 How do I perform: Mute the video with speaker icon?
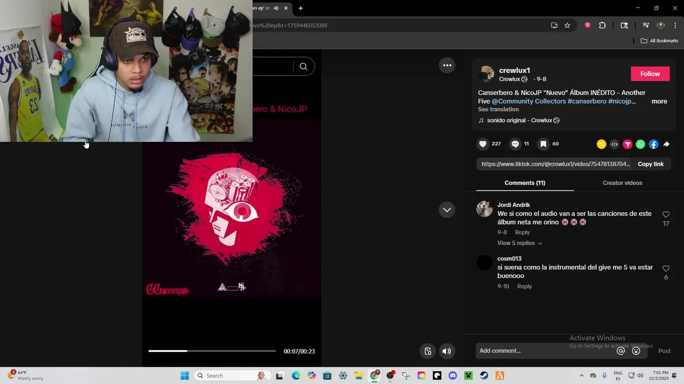point(447,351)
